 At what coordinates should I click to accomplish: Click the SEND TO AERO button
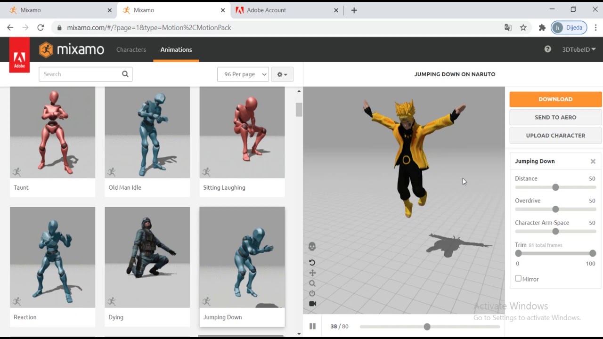(x=555, y=117)
